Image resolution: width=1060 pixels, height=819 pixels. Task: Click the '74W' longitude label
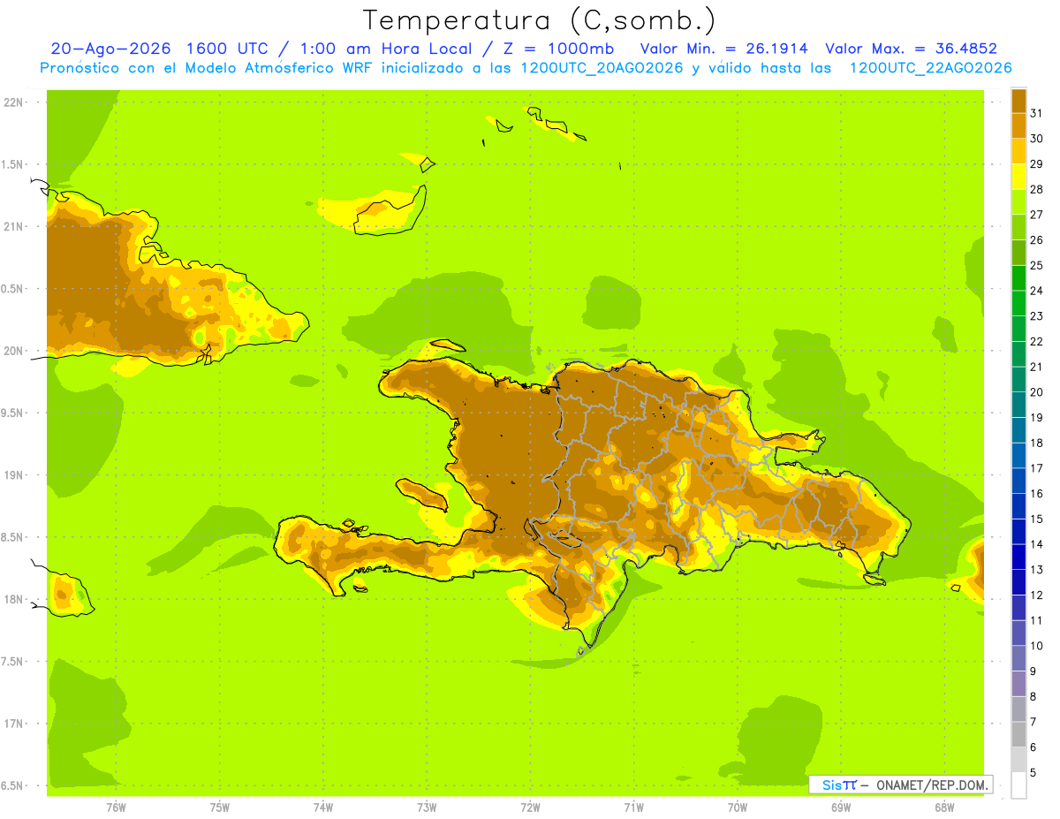tap(323, 807)
